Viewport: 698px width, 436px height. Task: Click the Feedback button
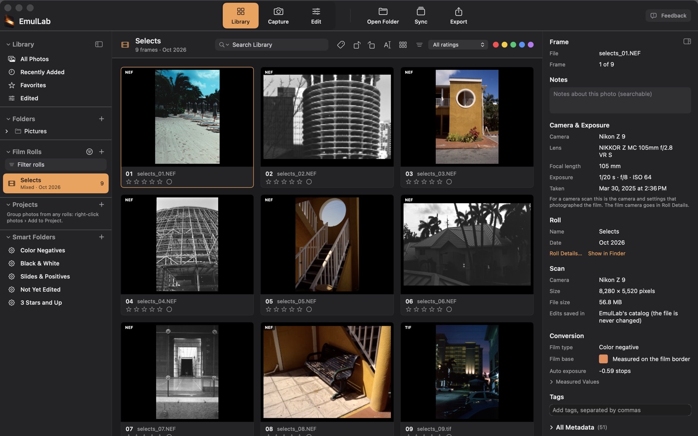(x=668, y=16)
